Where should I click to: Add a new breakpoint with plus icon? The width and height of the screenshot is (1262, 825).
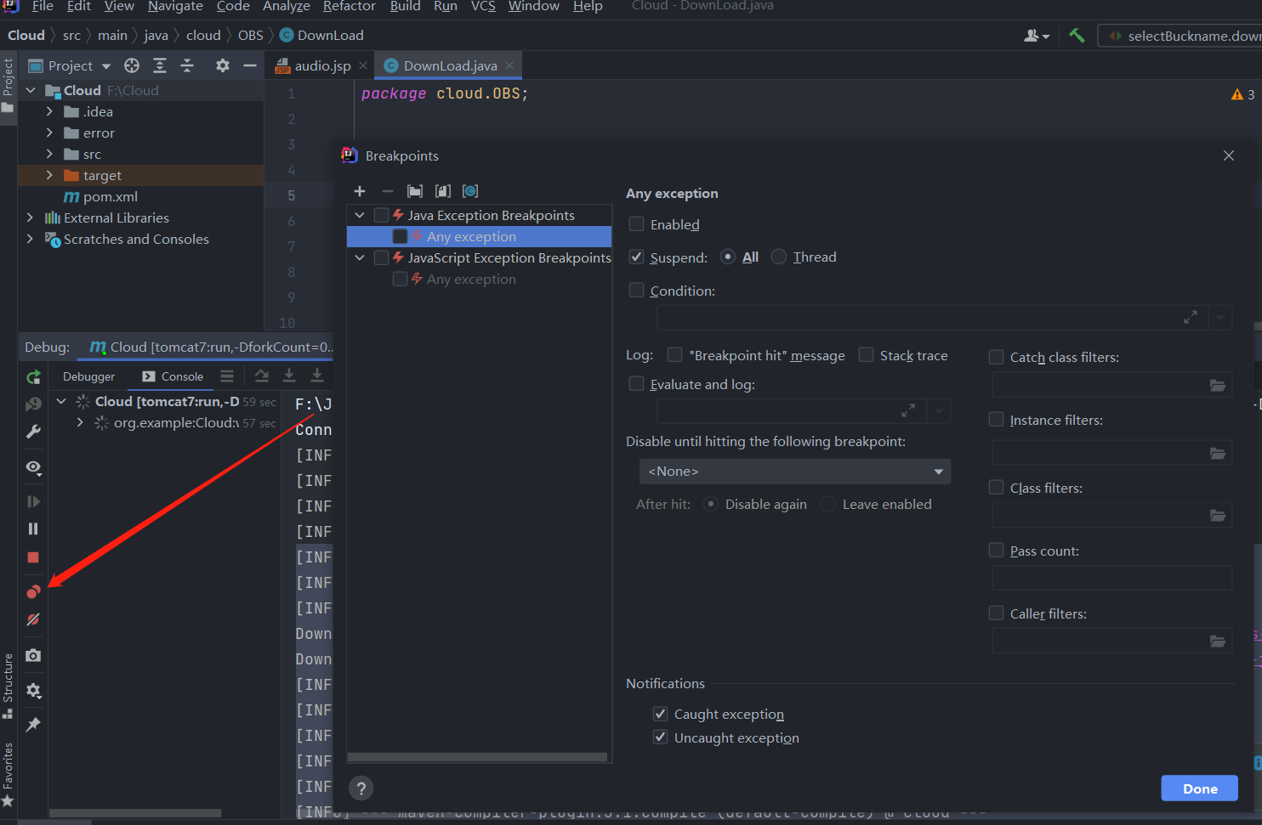pyautogui.click(x=360, y=191)
